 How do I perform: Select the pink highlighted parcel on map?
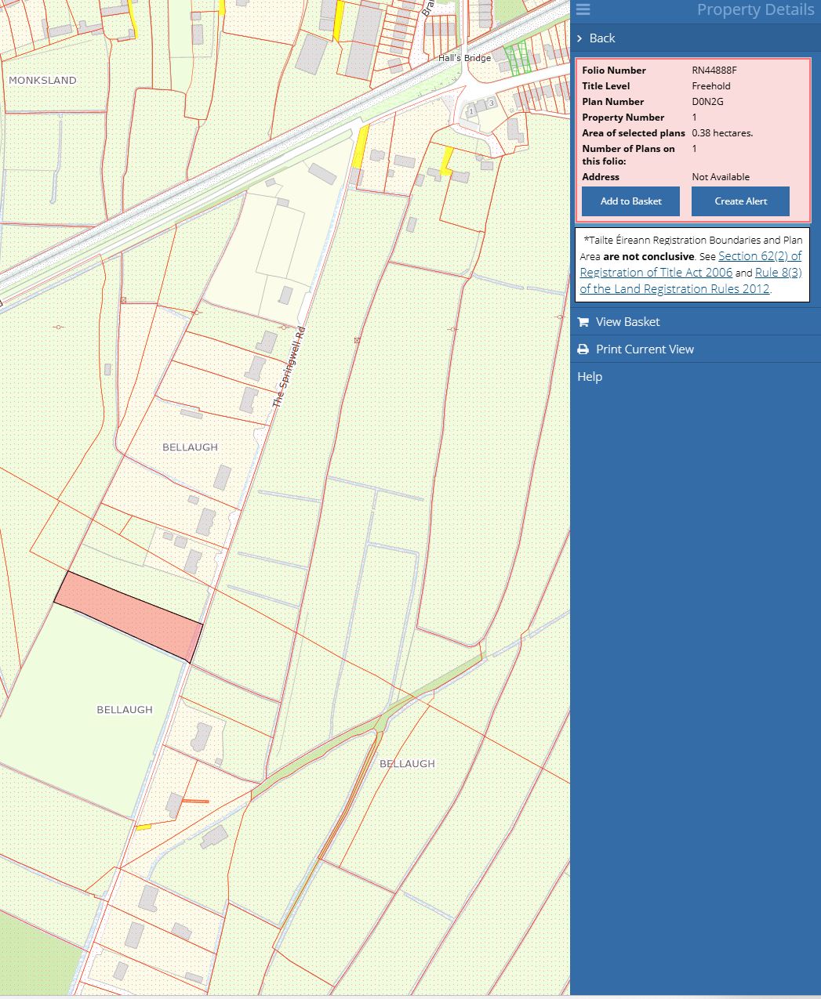(128, 616)
